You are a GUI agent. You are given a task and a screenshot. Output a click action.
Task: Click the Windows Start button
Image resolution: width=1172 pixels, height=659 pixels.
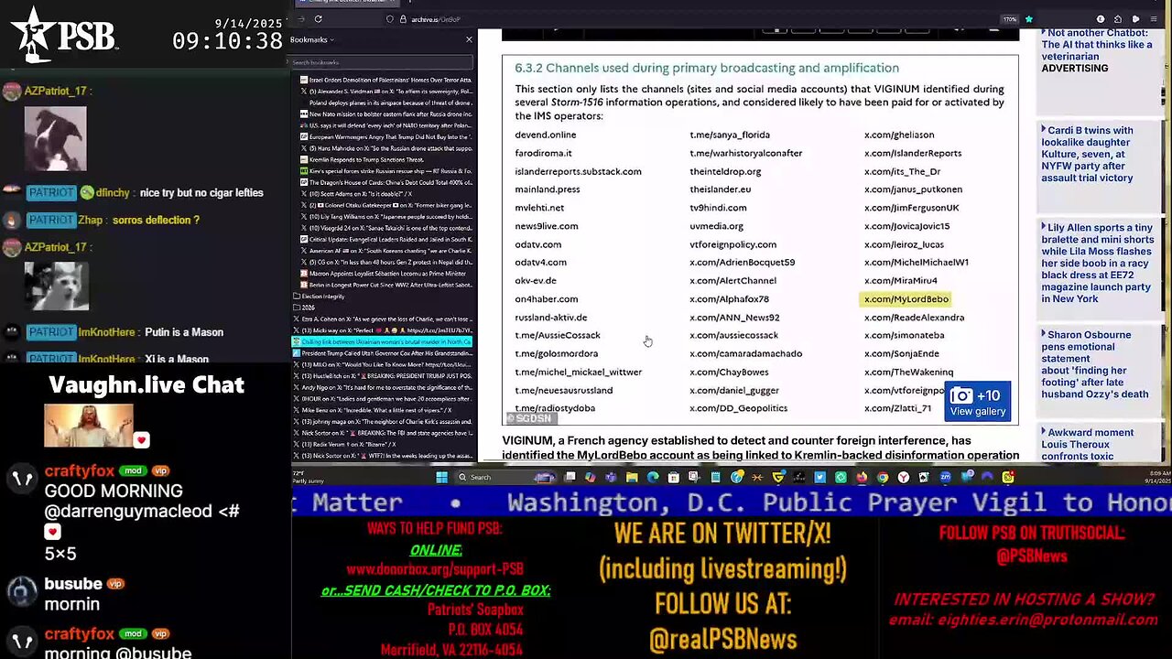pyautogui.click(x=441, y=477)
